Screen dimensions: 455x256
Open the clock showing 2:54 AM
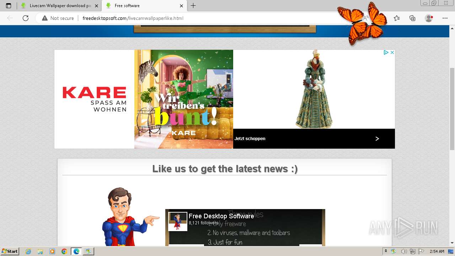[437, 251]
